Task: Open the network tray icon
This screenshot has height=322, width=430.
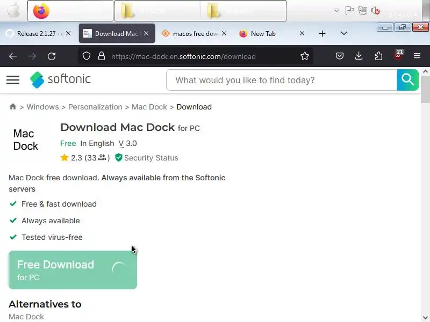Action: [362, 10]
